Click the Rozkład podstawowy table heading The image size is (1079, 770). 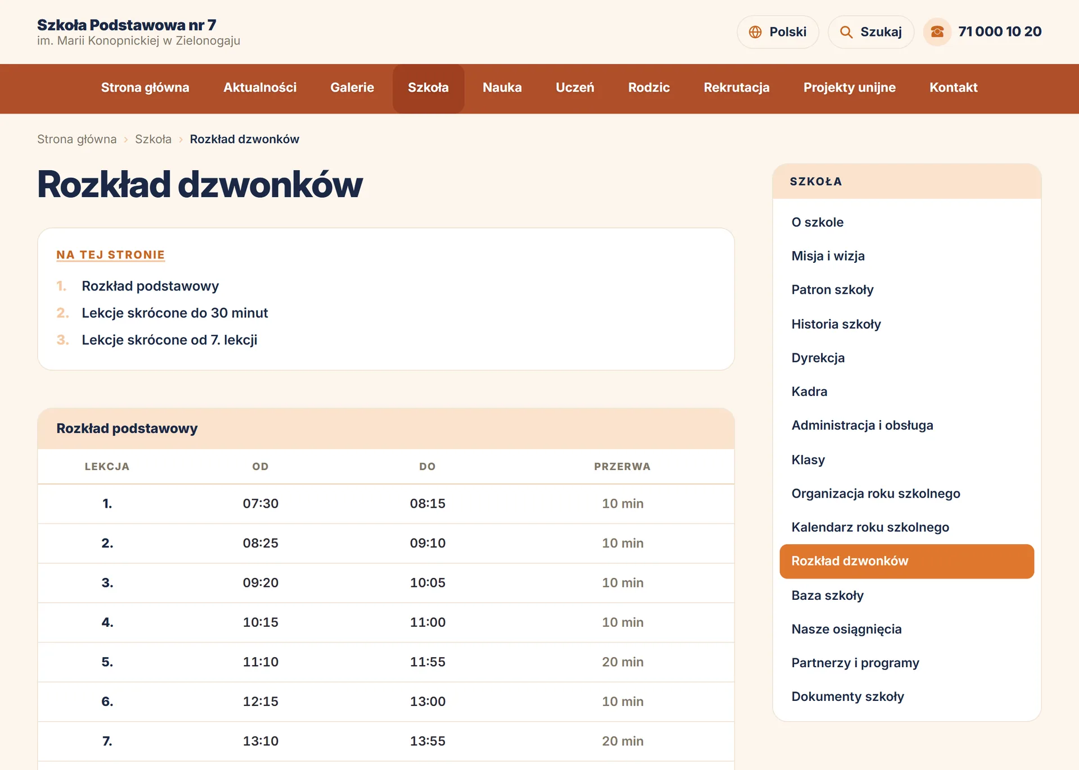tap(127, 429)
